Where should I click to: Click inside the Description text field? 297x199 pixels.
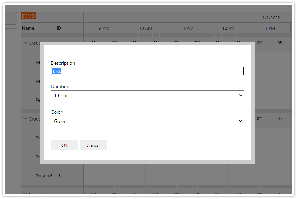click(x=147, y=71)
